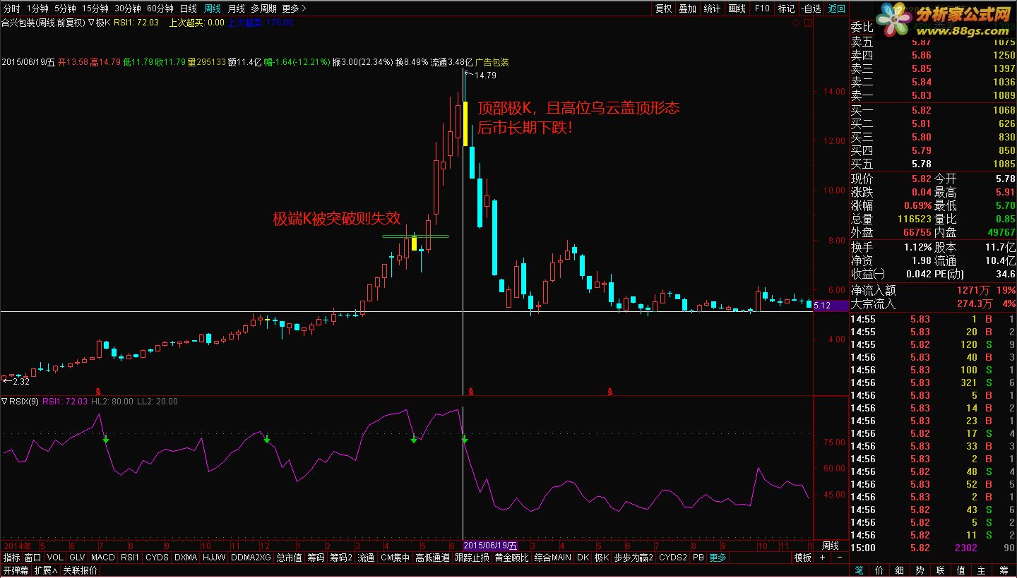The image size is (1017, 578).
Task: Select the 15分钟 period
Action: pos(95,8)
